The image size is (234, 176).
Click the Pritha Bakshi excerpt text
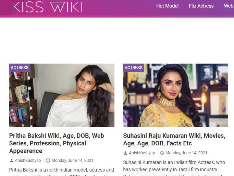pos(61,172)
